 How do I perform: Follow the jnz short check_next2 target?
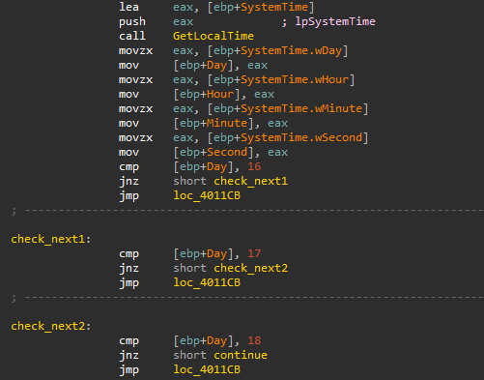(x=250, y=268)
